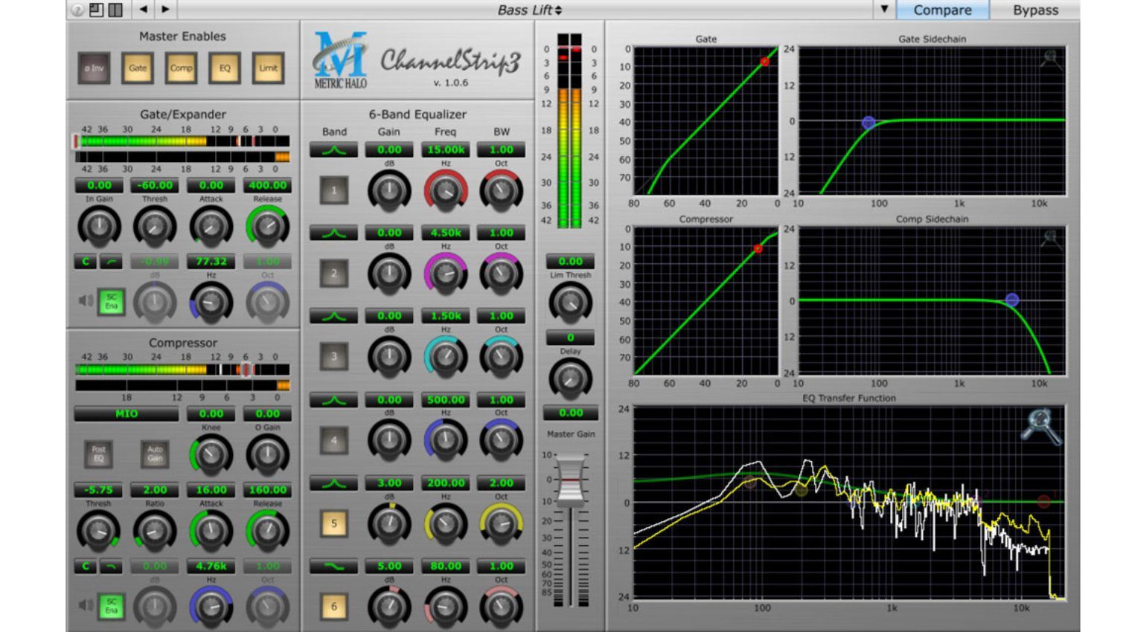Click the Gate sidechain listen speaker icon
Image resolution: width=1146 pixels, height=632 pixels.
86,301
